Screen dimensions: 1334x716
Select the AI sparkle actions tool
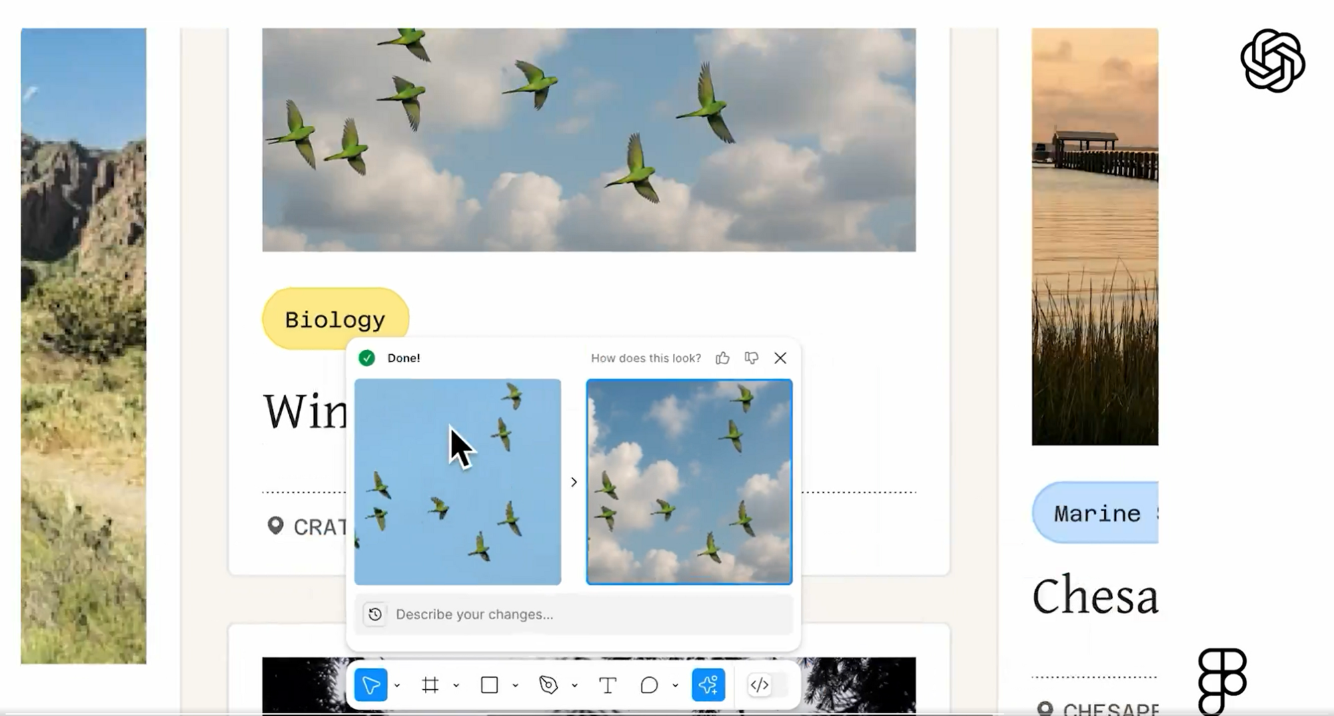click(709, 685)
